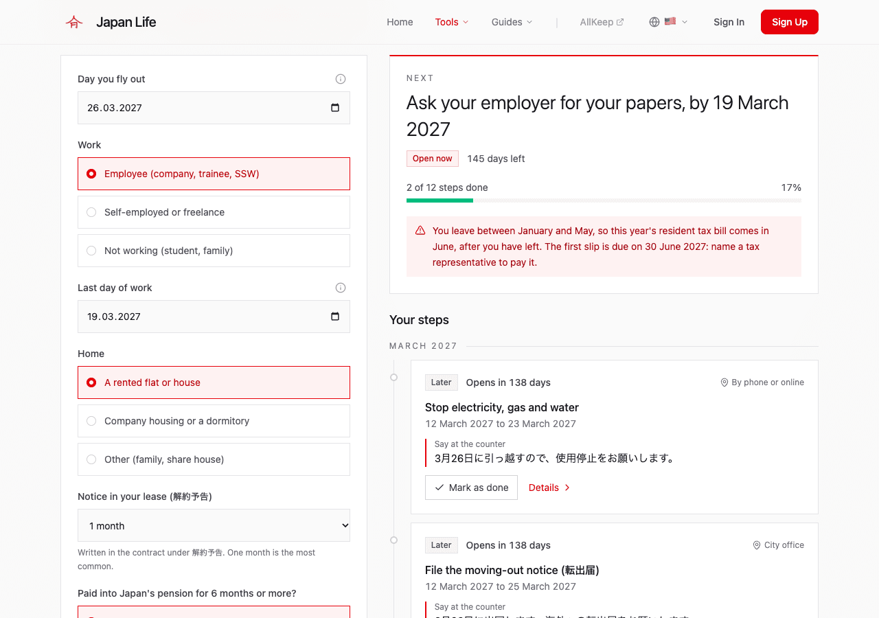Click info icon beside Last day of work

[341, 288]
